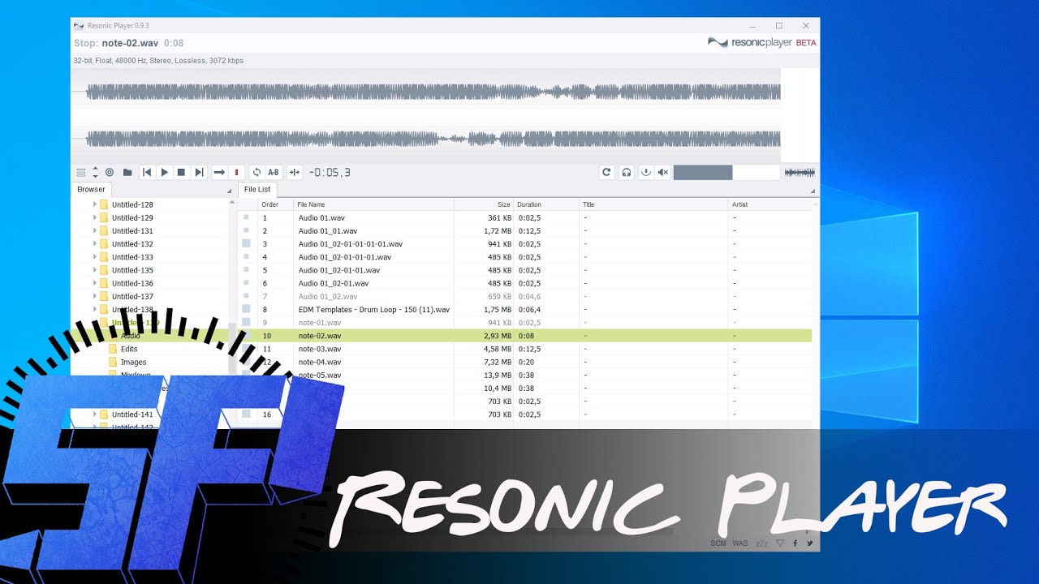This screenshot has height=584, width=1039.
Task: Open the Twitter icon in status bar
Action: point(809,543)
